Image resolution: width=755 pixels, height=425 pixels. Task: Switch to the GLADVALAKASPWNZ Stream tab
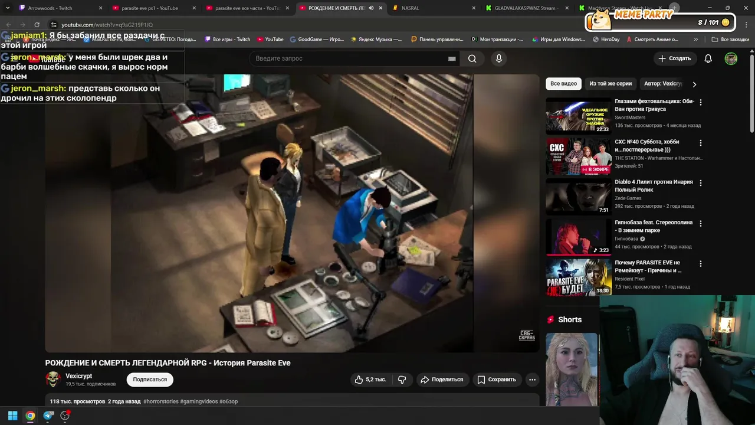527,8
